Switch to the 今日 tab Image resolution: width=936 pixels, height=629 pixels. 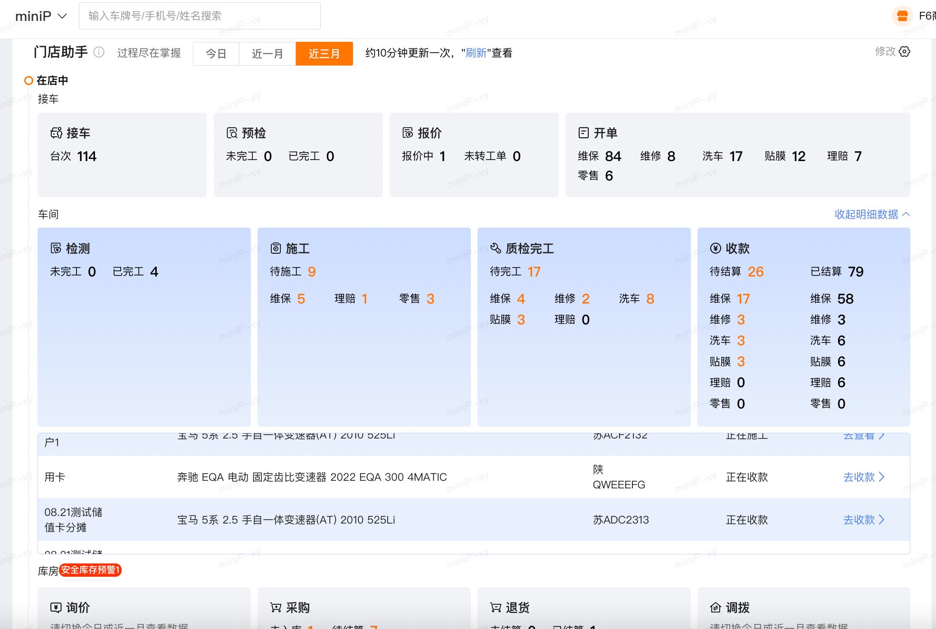pyautogui.click(x=216, y=54)
